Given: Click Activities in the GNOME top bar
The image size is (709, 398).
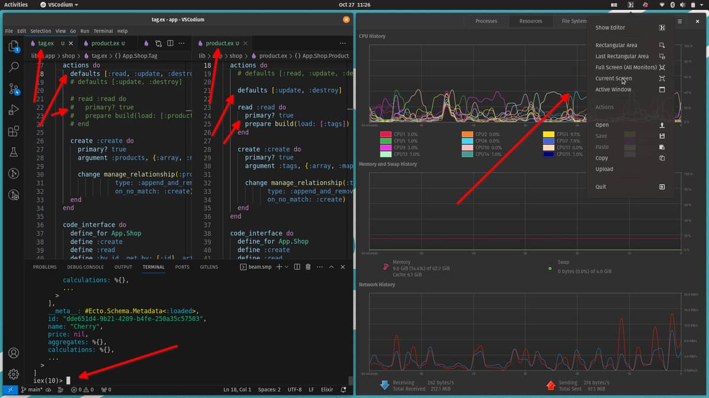Looking at the screenshot, I should coord(16,5).
